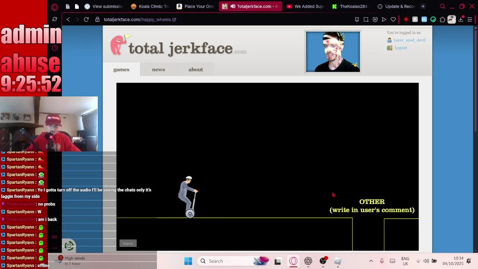Bookmark page with the heart icon
Screen dimensions: 478x269
tap(393, 19)
